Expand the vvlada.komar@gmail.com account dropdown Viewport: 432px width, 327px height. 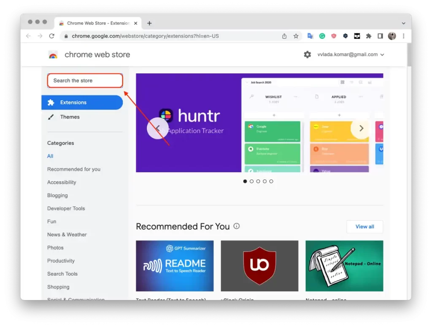pyautogui.click(x=351, y=54)
